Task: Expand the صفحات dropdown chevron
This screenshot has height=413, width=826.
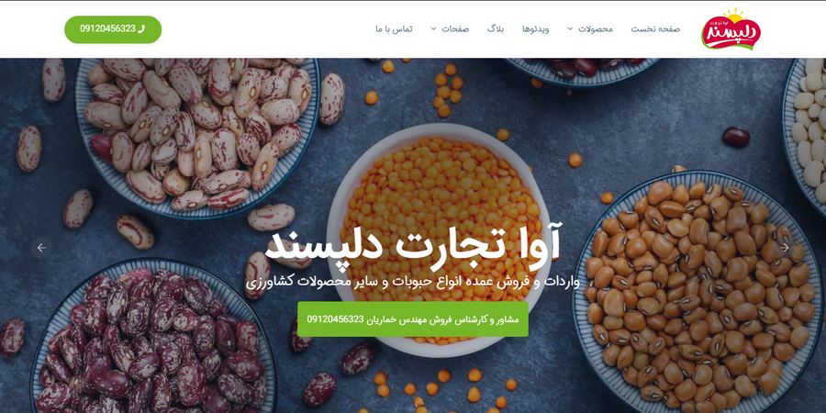Action: (x=433, y=29)
